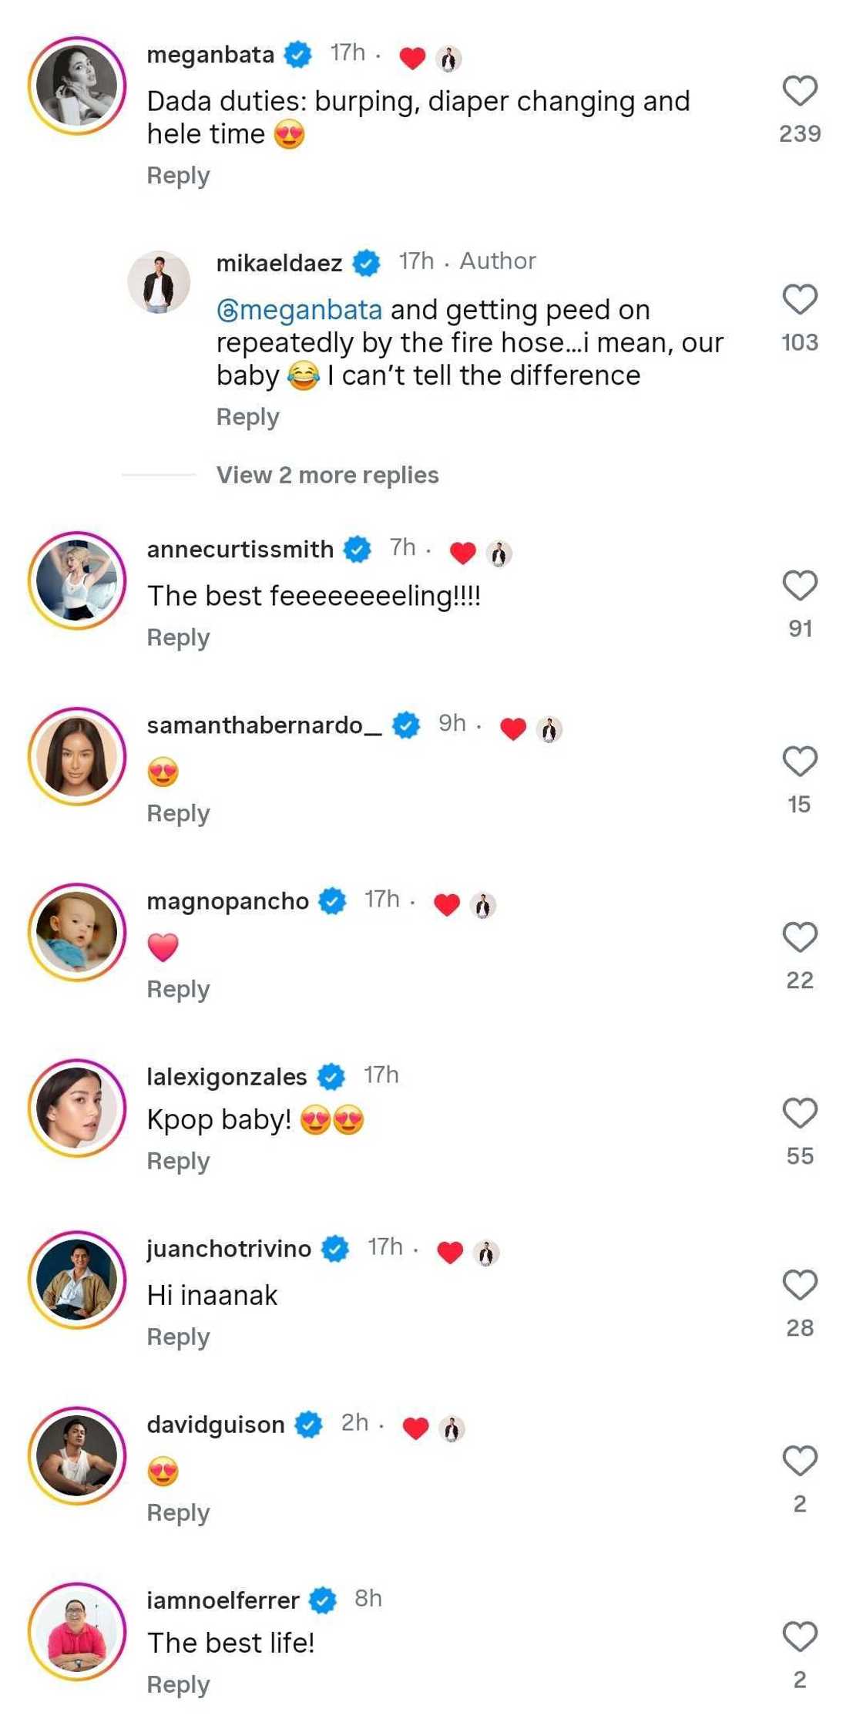The image size is (863, 1729).
Task: Tap heart on lalexigonzales' Kpop baby comment
Action: pyautogui.click(x=800, y=1113)
